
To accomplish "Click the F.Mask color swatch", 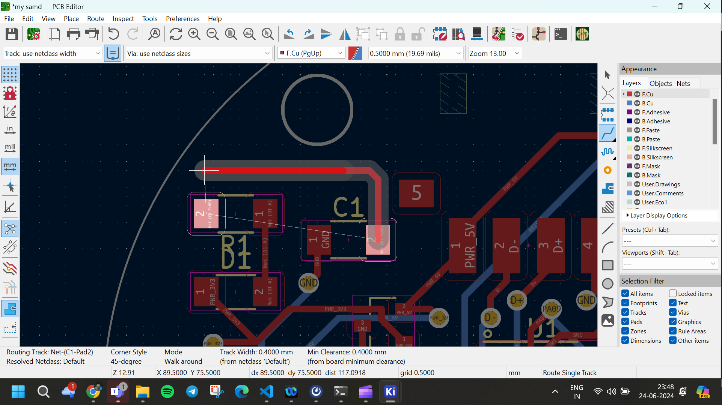I will tap(630, 166).
